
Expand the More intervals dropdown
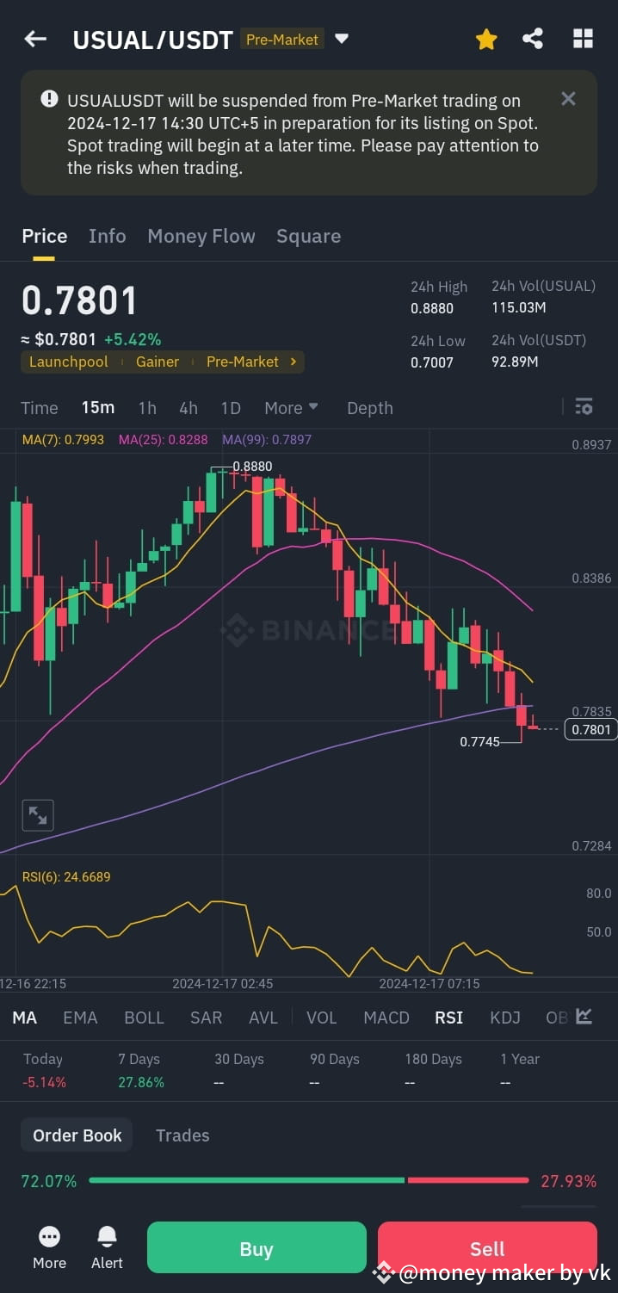click(291, 408)
